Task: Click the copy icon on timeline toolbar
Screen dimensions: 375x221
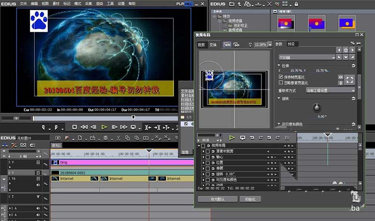Action: pyautogui.click(x=127, y=138)
